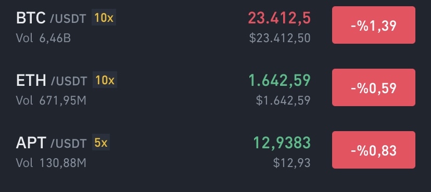Image resolution: width=431 pixels, height=192 pixels.
Task: Open the APT/USDT trading pair
Action: (x=215, y=150)
